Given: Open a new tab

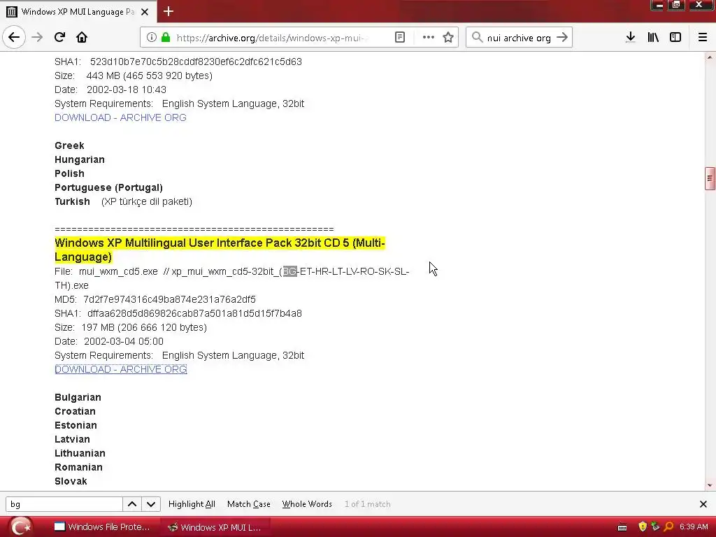Looking at the screenshot, I should [x=169, y=11].
